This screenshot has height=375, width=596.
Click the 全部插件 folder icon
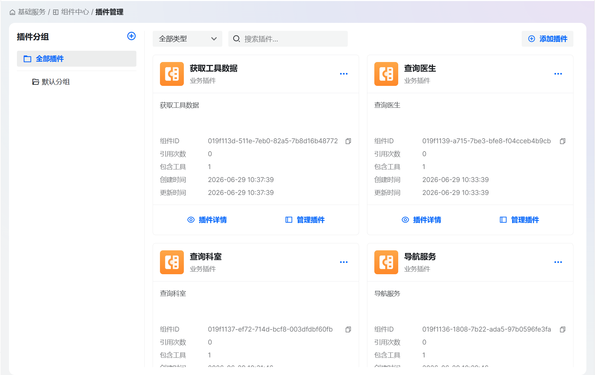tap(27, 59)
